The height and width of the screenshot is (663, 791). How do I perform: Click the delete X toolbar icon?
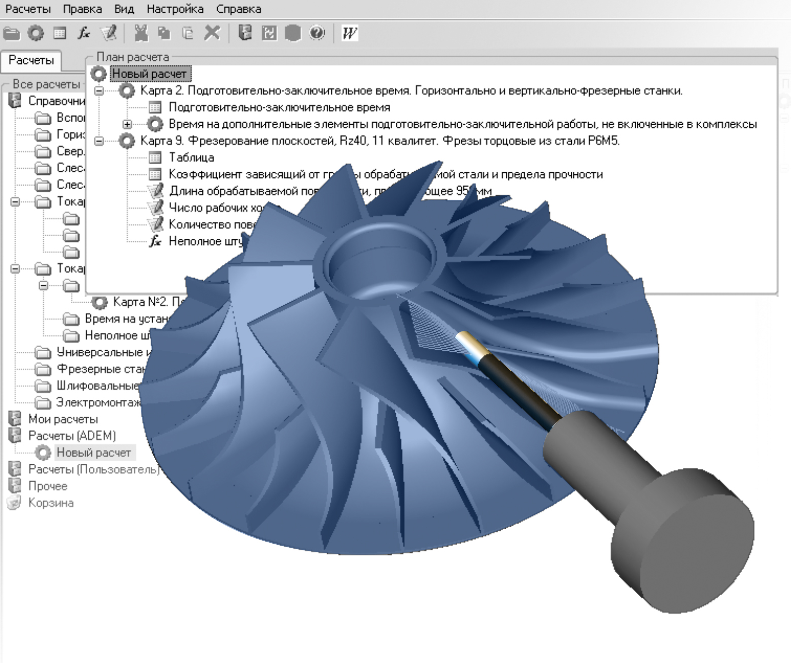(212, 33)
